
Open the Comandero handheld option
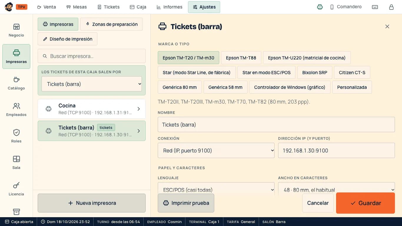click(x=346, y=7)
